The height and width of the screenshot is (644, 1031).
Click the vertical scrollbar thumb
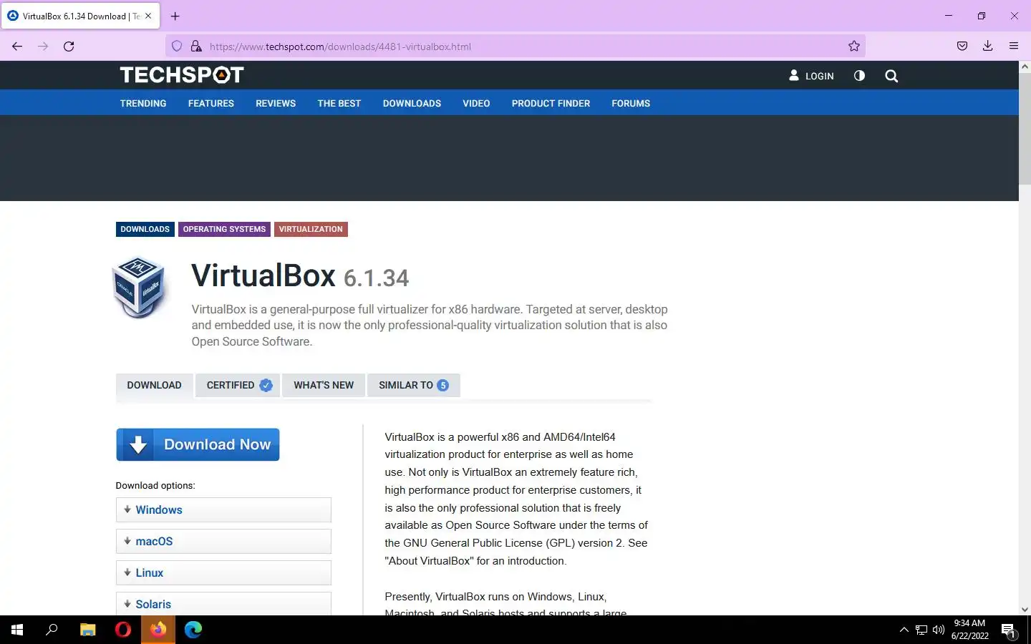(x=1025, y=129)
